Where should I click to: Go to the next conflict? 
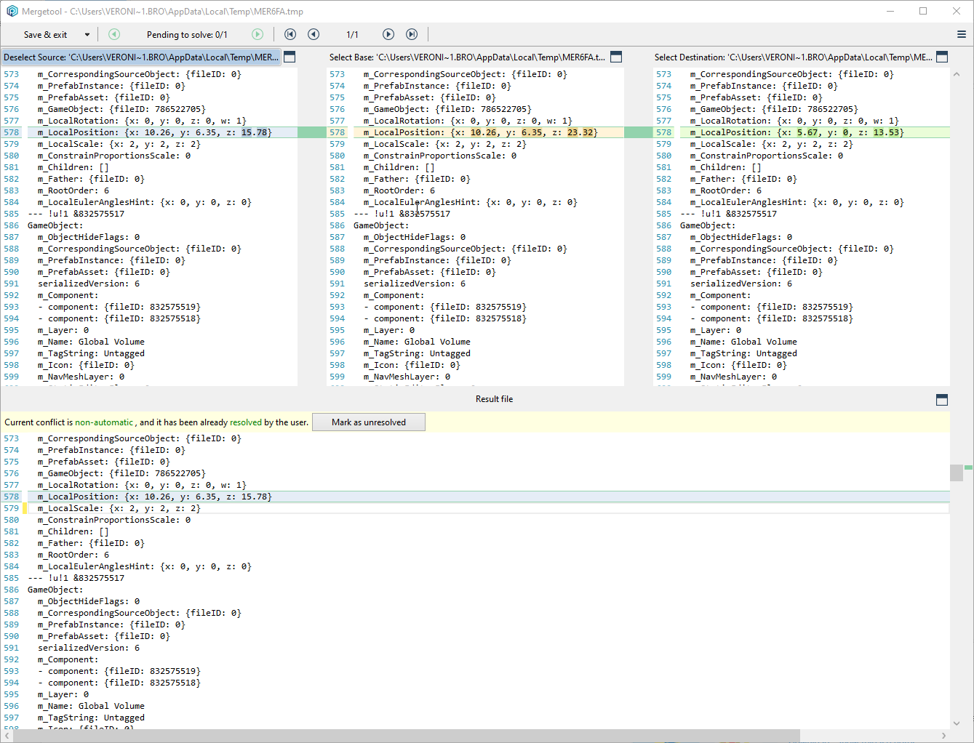point(388,34)
